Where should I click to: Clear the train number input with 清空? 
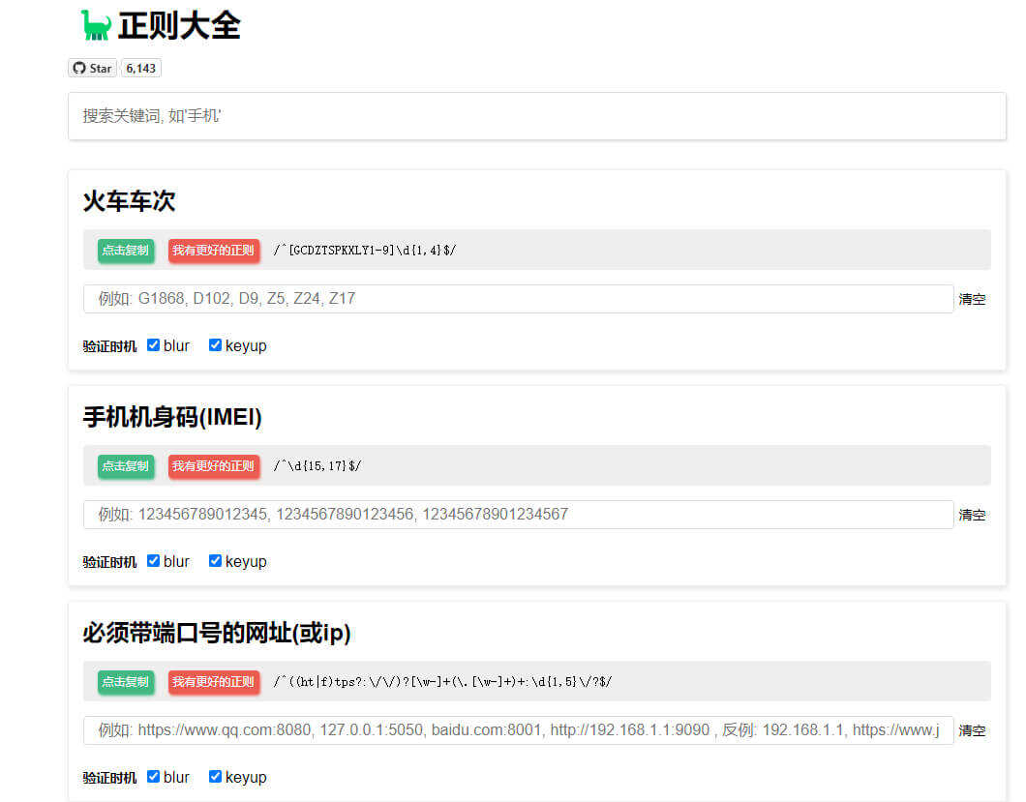pos(973,299)
